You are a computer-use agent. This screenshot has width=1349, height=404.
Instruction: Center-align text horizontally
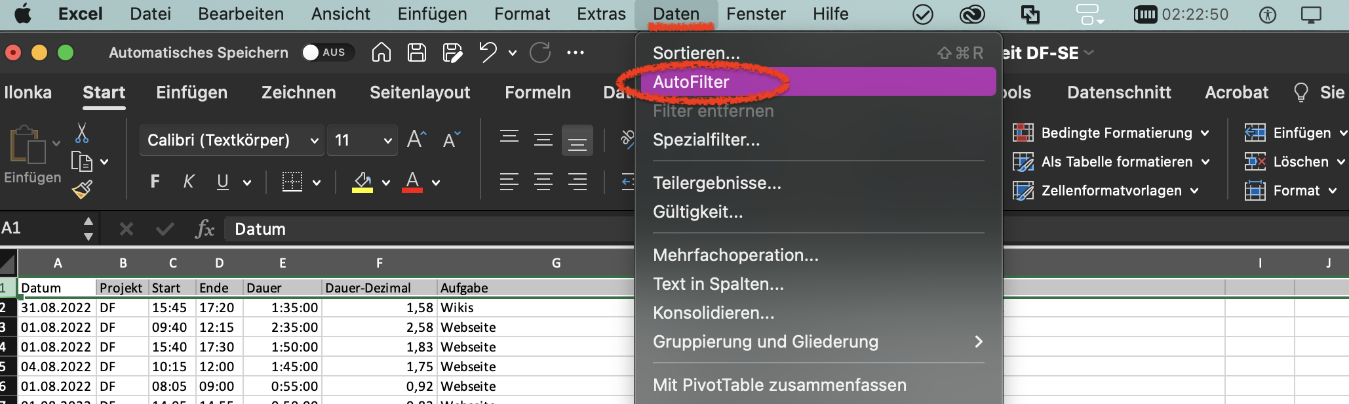[x=543, y=182]
